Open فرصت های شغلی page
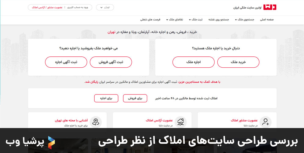304x153 pixels. coord(150,20)
